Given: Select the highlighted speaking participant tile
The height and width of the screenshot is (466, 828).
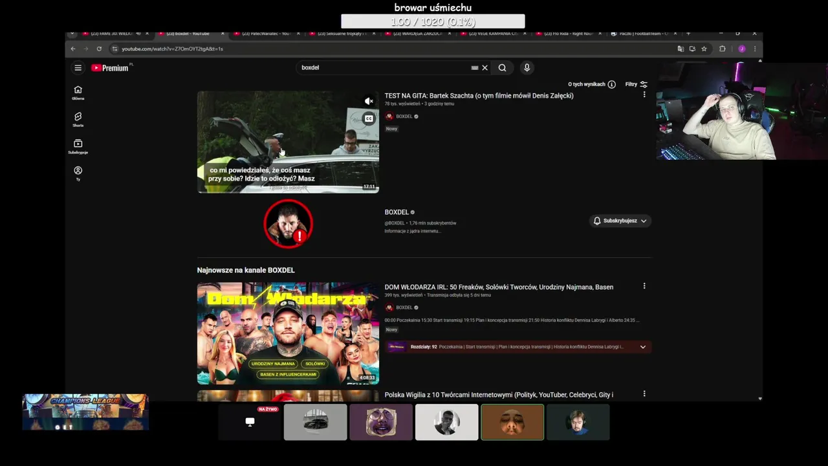Looking at the screenshot, I should tap(512, 422).
